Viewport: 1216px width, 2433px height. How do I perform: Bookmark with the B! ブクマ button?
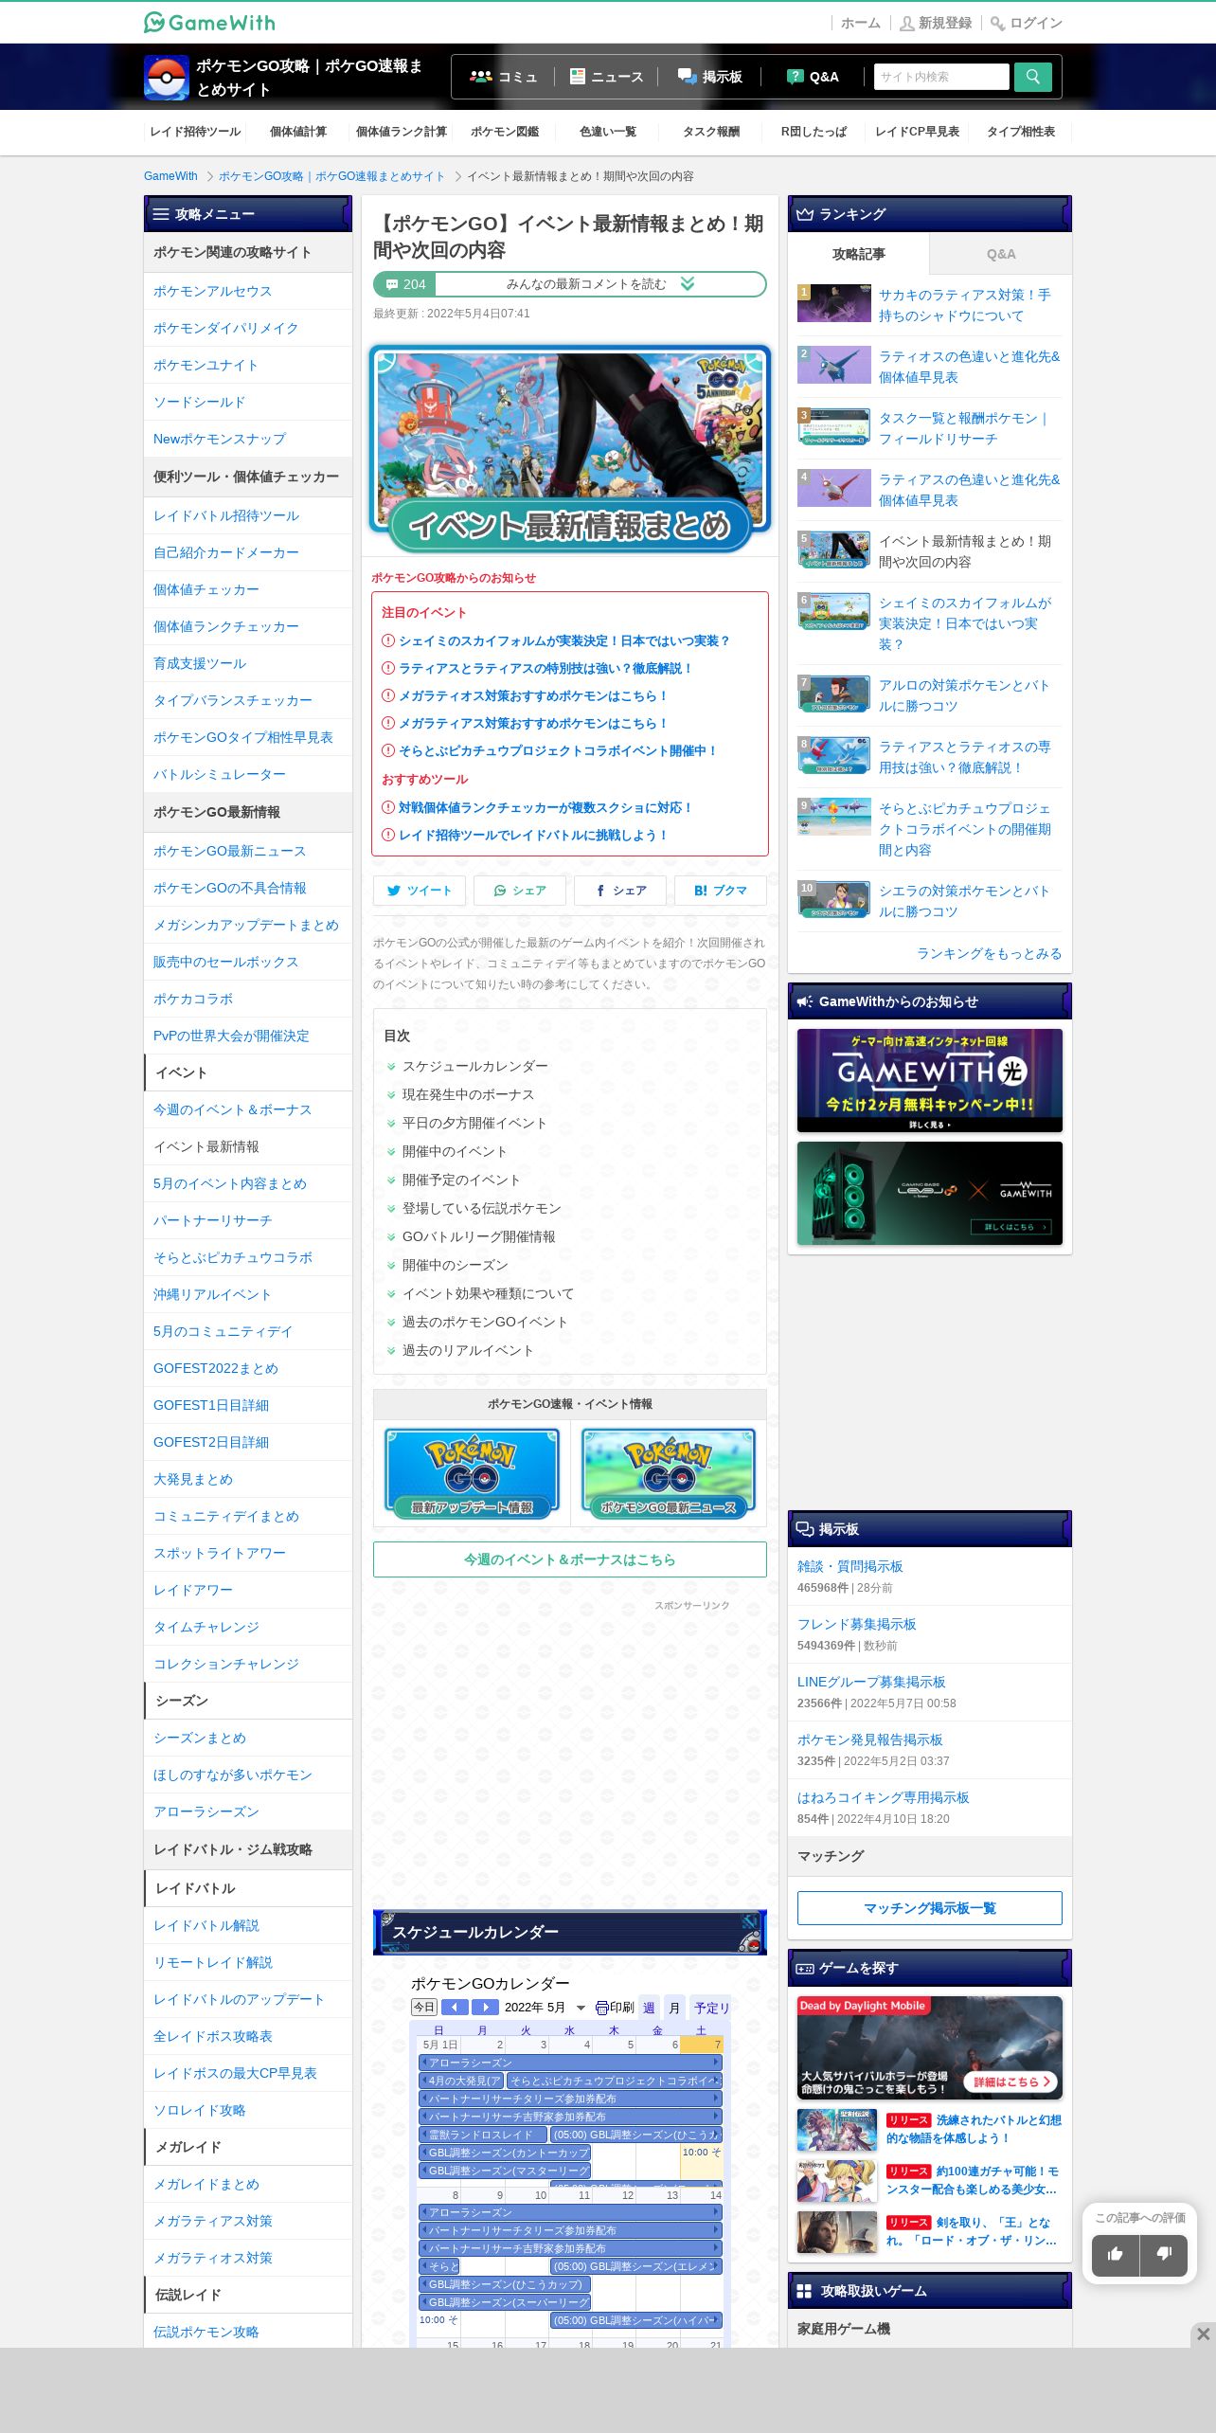pyautogui.click(x=721, y=891)
